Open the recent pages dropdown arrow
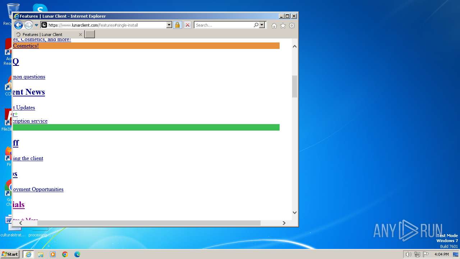Screen dimensions: 460x259 point(36,25)
